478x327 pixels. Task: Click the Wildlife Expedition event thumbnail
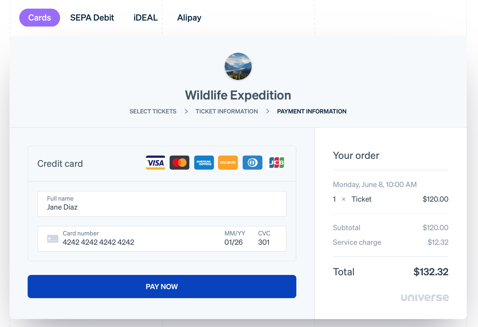(238, 66)
